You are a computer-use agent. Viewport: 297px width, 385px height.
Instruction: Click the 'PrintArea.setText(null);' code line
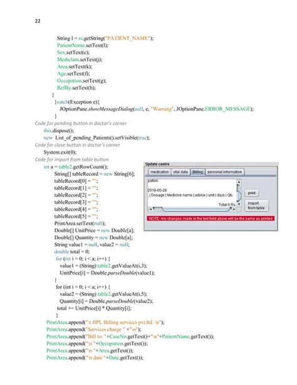tap(80, 224)
